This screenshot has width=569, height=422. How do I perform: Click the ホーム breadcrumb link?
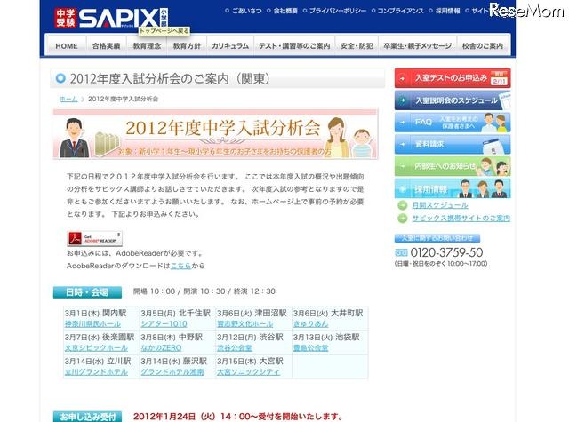point(68,99)
